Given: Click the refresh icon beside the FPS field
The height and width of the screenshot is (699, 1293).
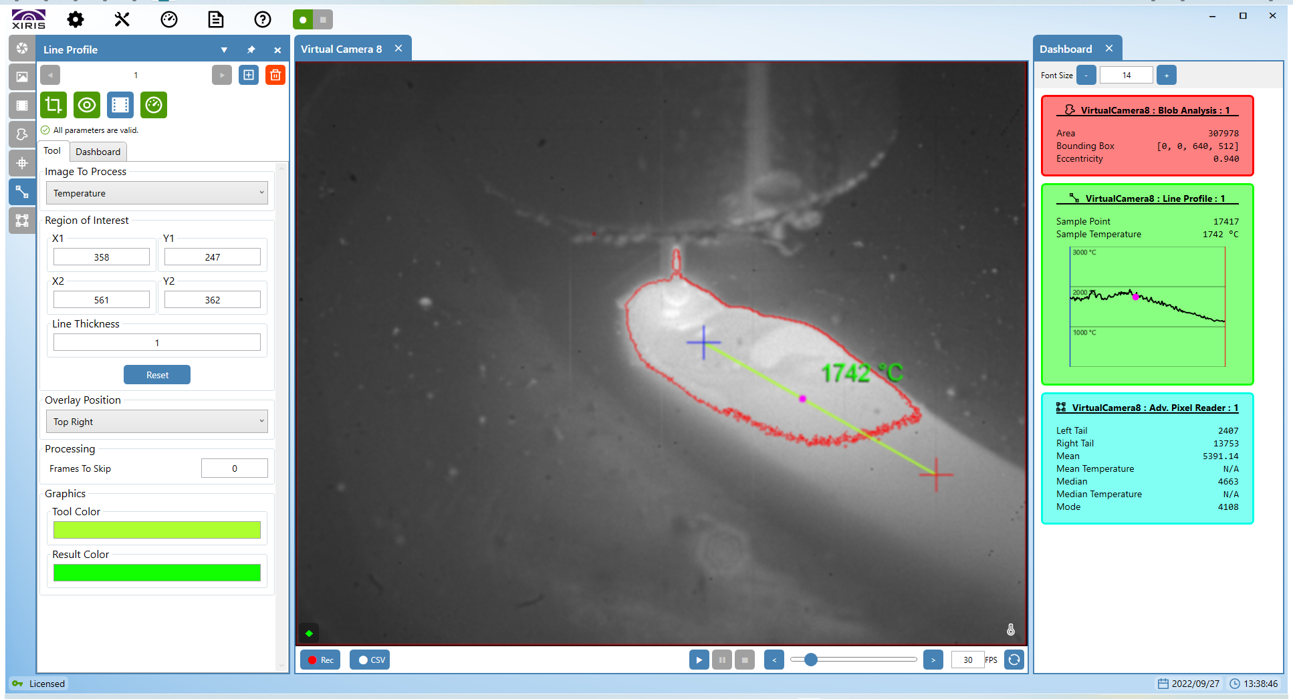Looking at the screenshot, I should [1014, 660].
